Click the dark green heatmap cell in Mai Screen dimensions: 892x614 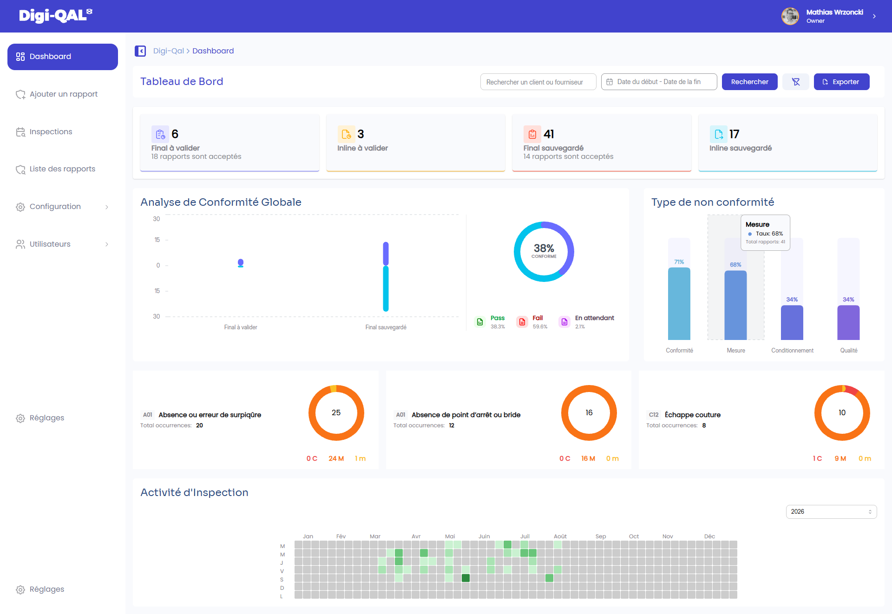point(466,578)
